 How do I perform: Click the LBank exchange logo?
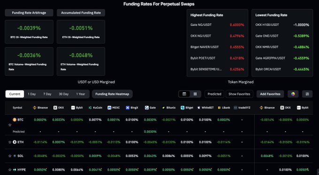(x=219, y=107)
